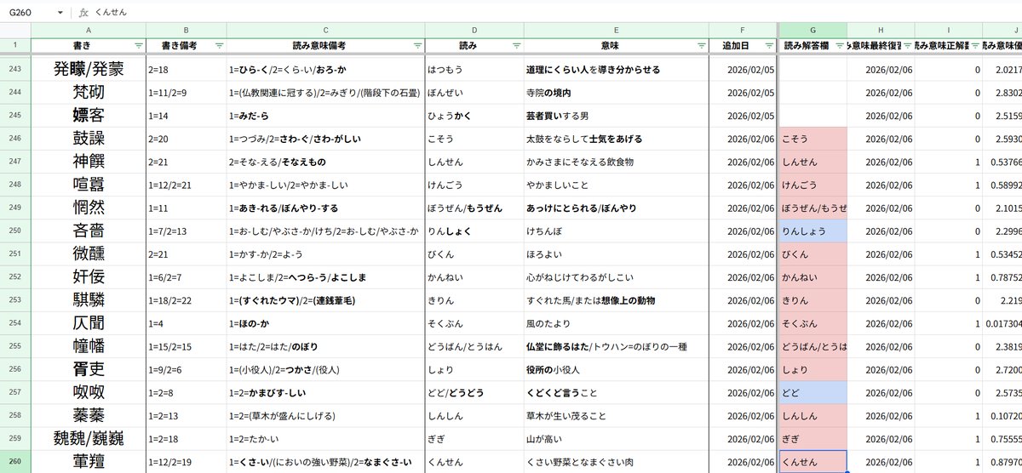Select column E header

coord(616,30)
